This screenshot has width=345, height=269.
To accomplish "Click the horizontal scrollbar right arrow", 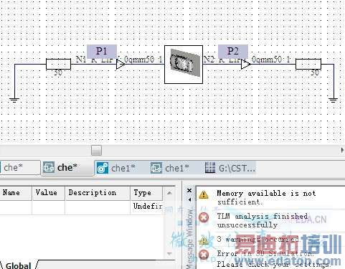I will click(x=342, y=150).
